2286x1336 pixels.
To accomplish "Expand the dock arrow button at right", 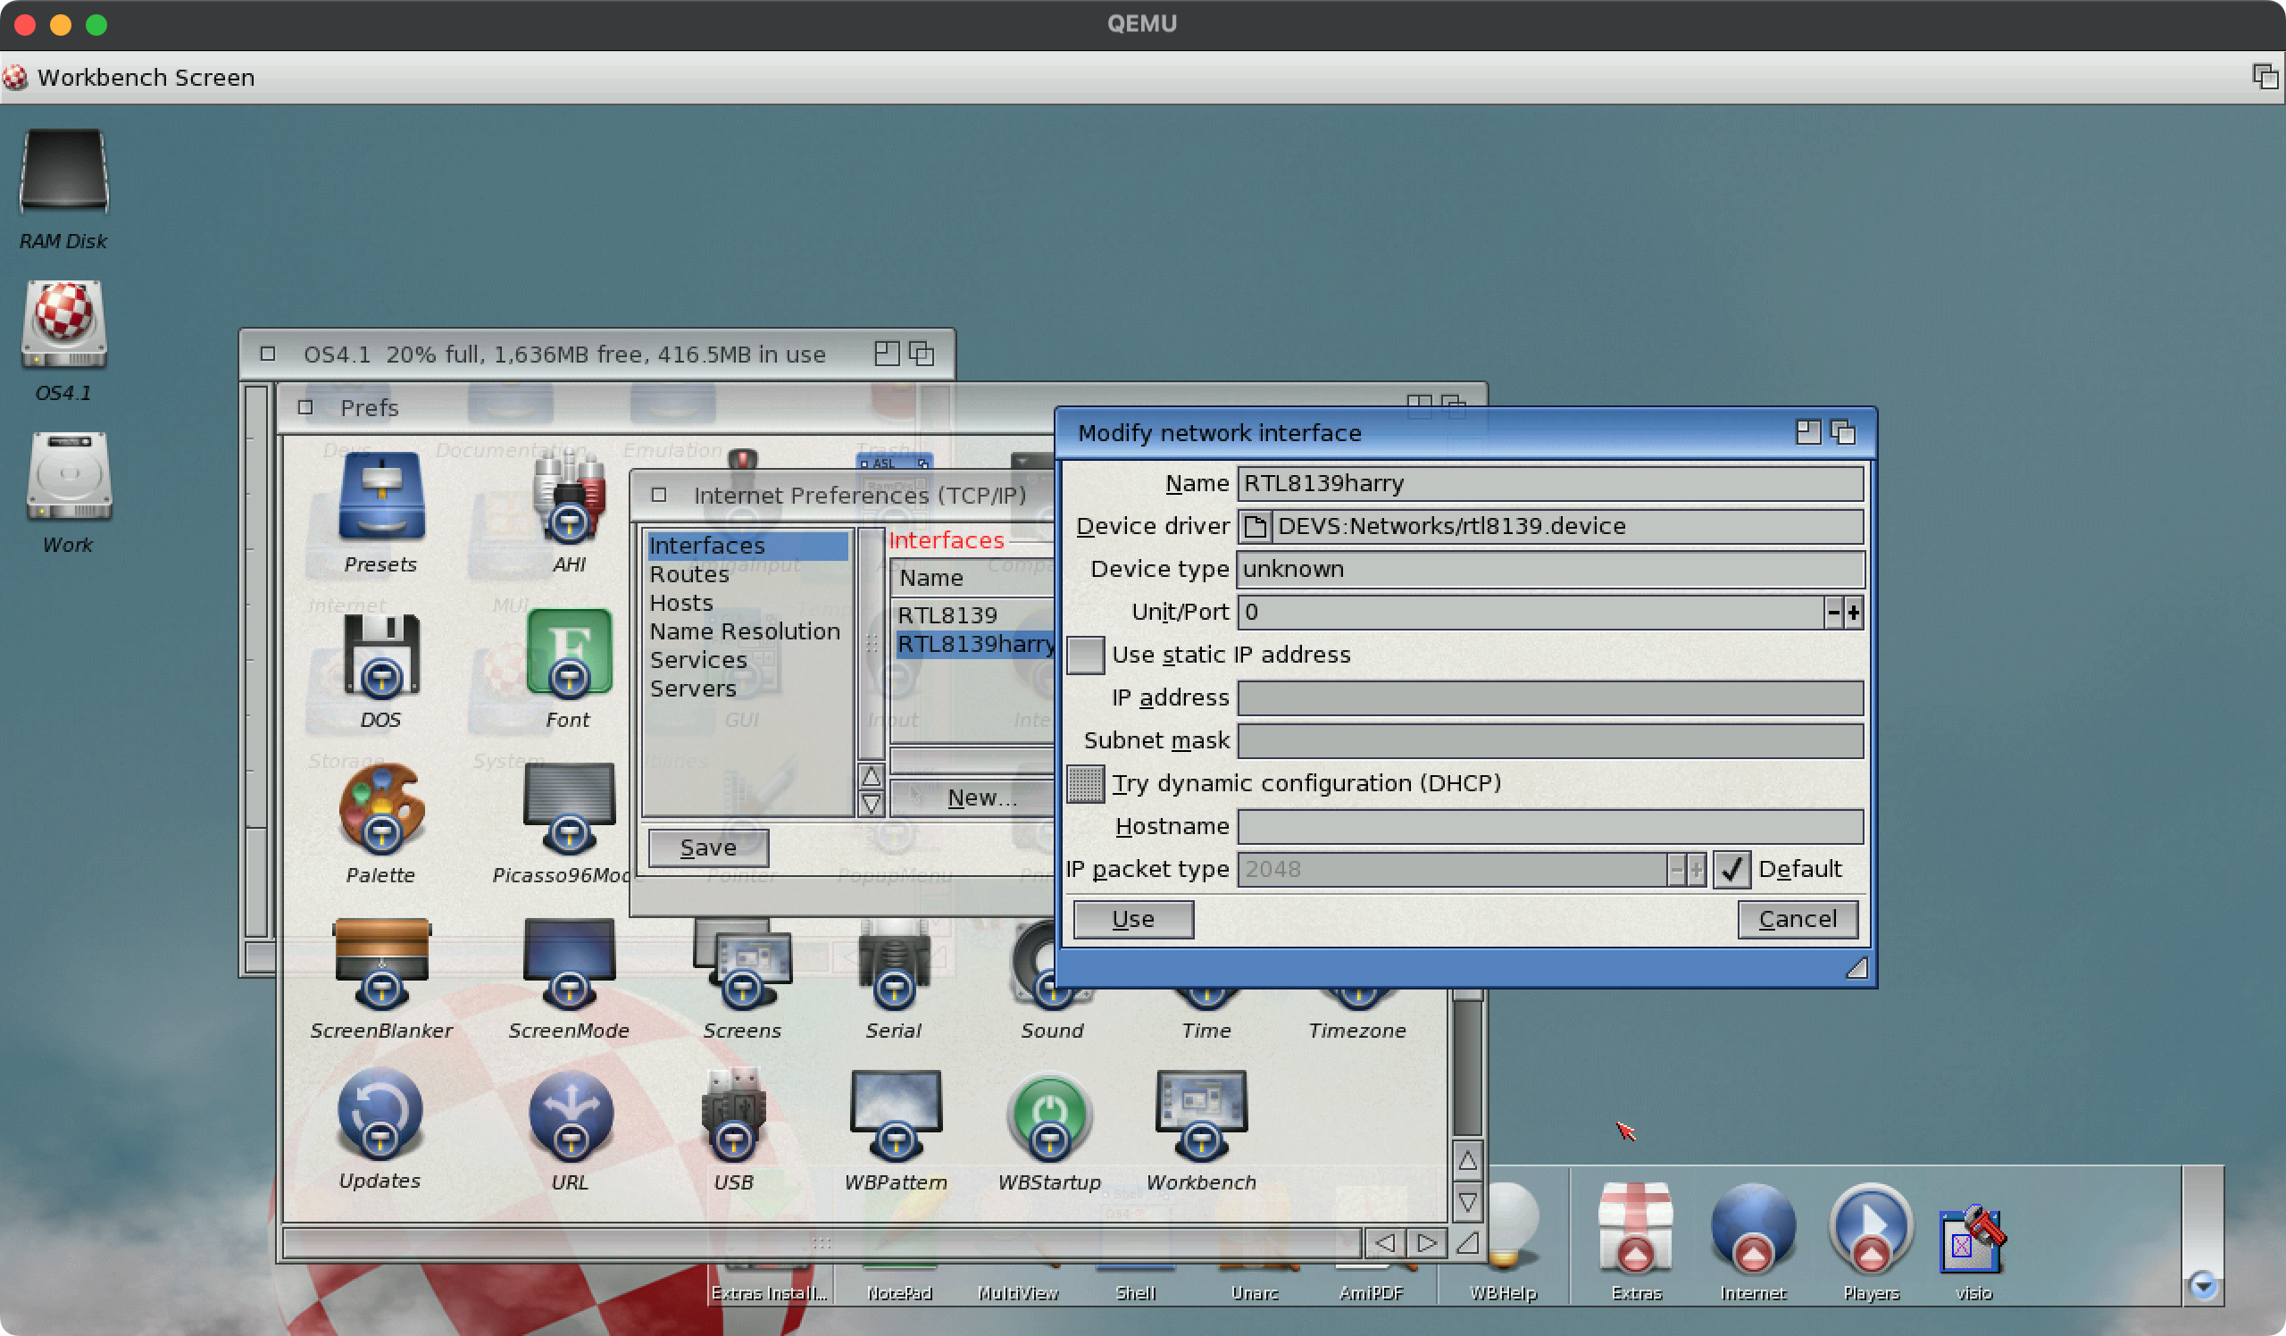I will coord(2203,1285).
